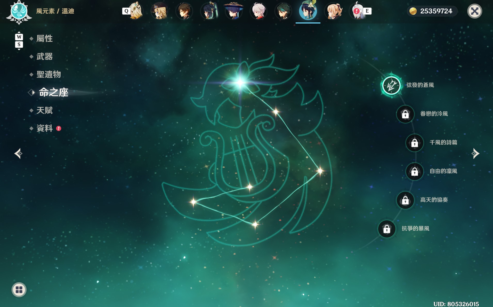Click the 風元素 / 溫迪 title text
This screenshot has width=493, height=307.
pyautogui.click(x=55, y=11)
